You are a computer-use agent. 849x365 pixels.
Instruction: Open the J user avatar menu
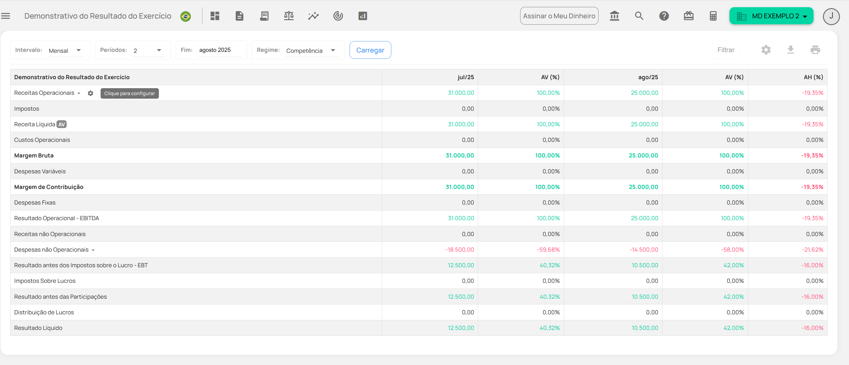[x=831, y=16]
